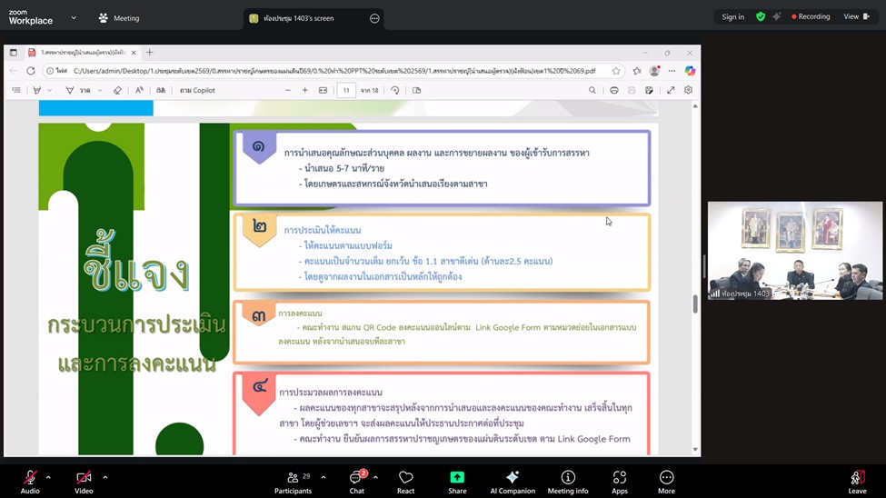Click ห้องประชุม 1403 video thumbnail

[x=795, y=251]
